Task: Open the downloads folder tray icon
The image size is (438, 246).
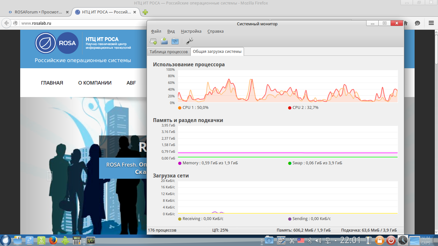Action: click(269, 240)
